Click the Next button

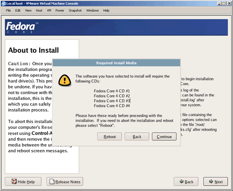pyautogui.click(x=215, y=182)
